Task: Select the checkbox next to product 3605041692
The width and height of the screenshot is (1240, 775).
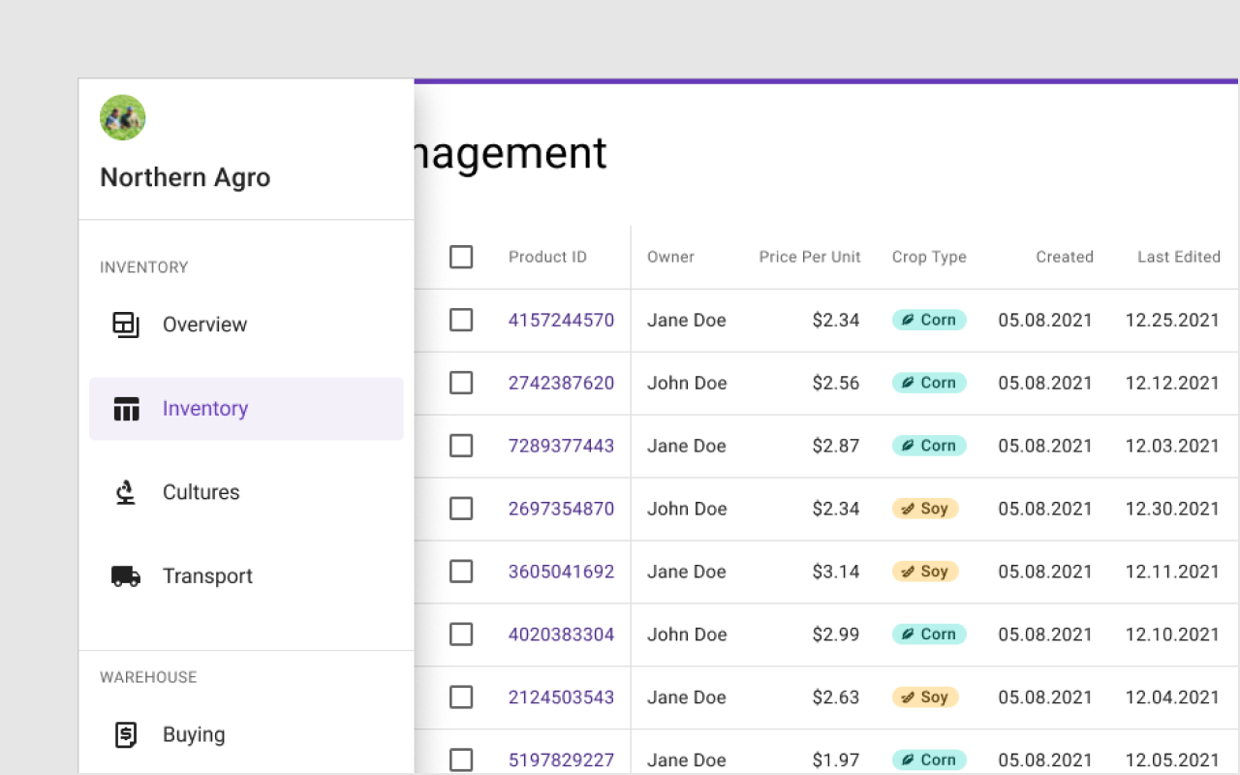Action: [x=461, y=572]
